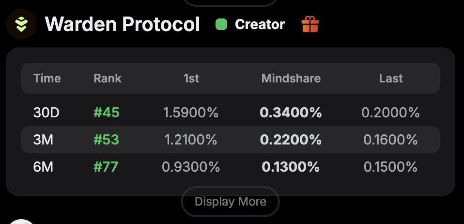Click the Creator label
Screen dimensions: 464x224
coord(260,24)
